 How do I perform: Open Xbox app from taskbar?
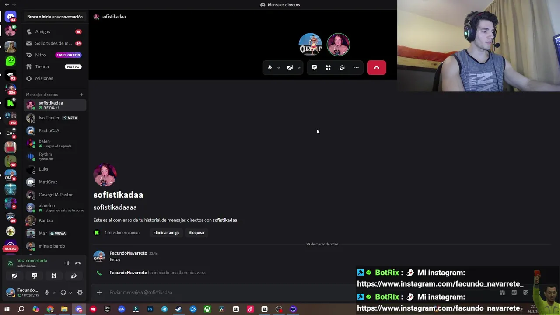tap(207, 309)
